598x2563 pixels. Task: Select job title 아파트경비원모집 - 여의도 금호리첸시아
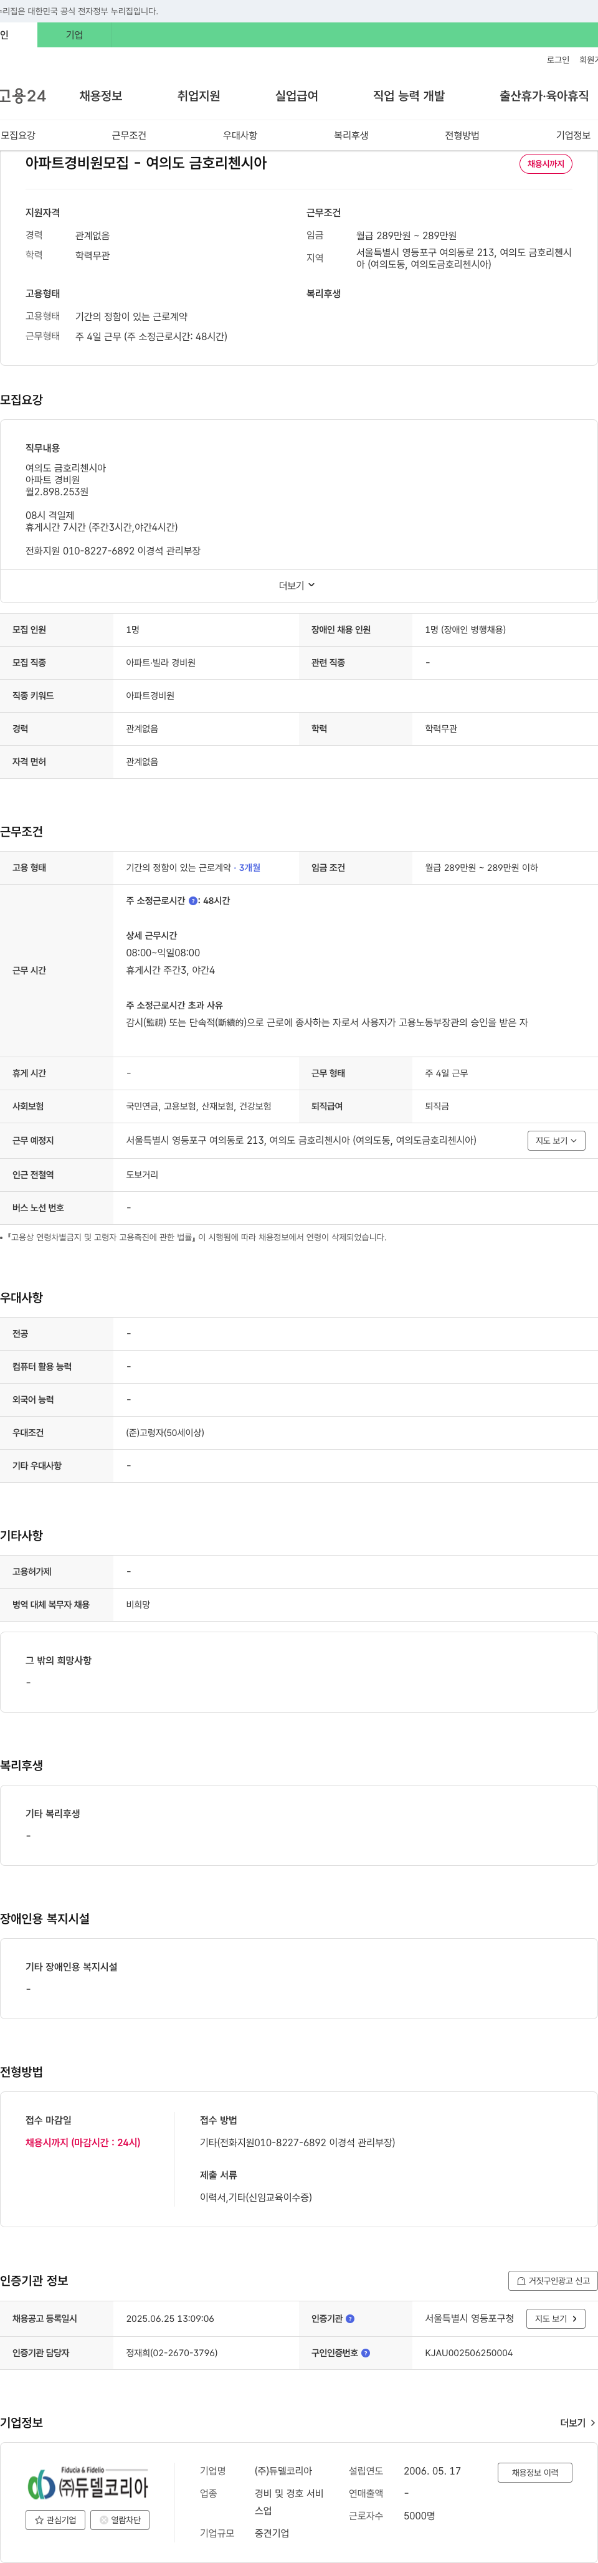[146, 163]
